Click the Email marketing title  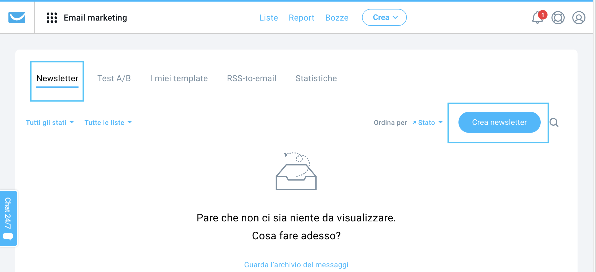tap(95, 18)
